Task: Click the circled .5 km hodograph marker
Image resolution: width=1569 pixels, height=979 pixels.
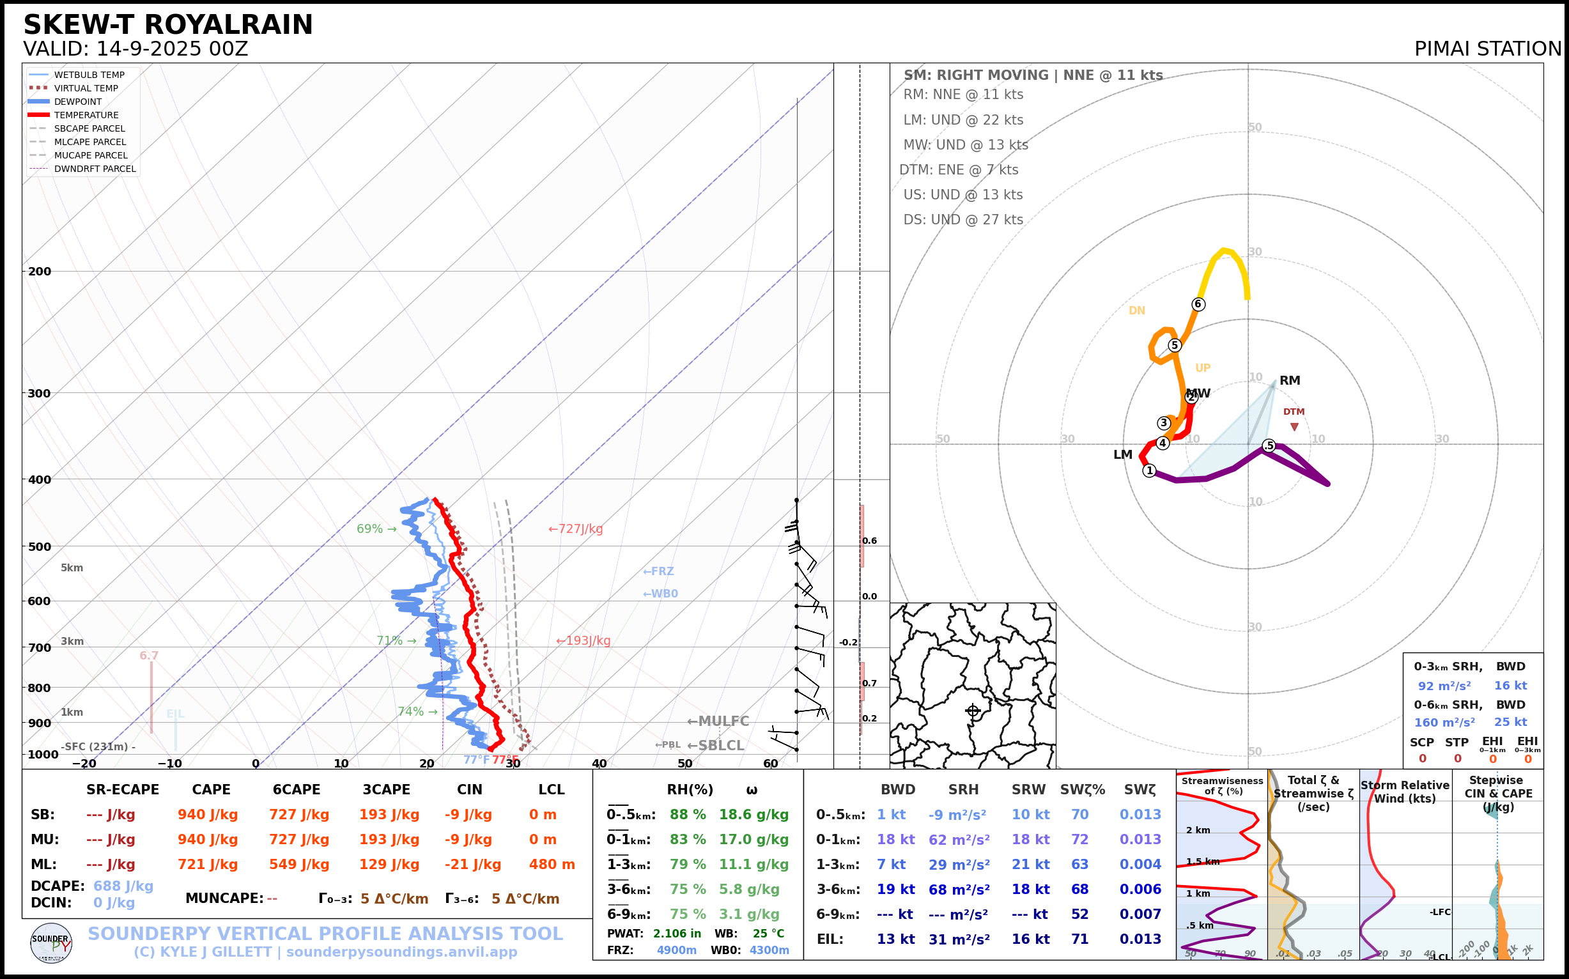Action: (1269, 445)
